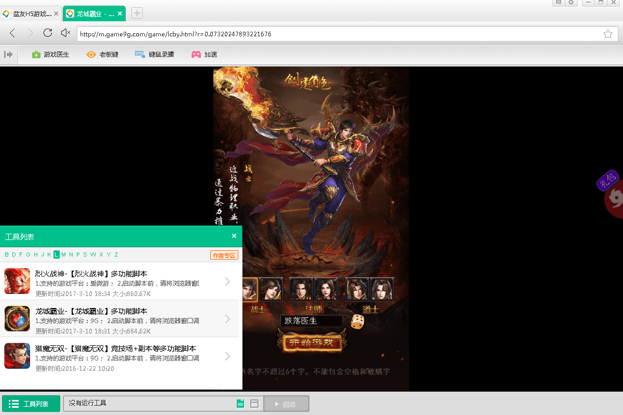Screen dimensions: 623x415
Task: Click the green script document icon
Action: 240,404
